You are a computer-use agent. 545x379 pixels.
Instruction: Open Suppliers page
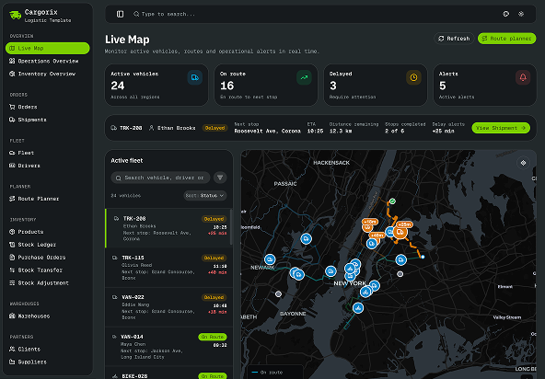[x=48, y=362]
